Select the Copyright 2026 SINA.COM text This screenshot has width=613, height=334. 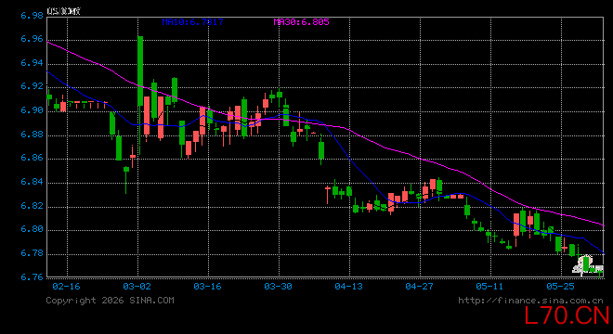click(x=110, y=301)
